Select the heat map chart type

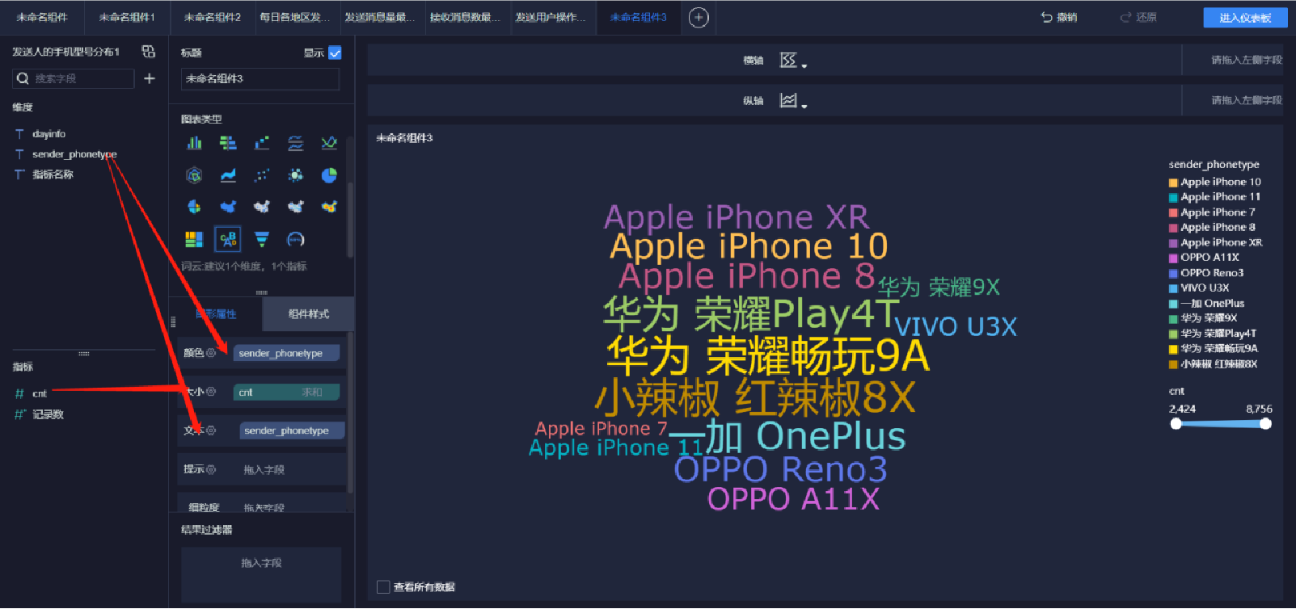pos(329,207)
